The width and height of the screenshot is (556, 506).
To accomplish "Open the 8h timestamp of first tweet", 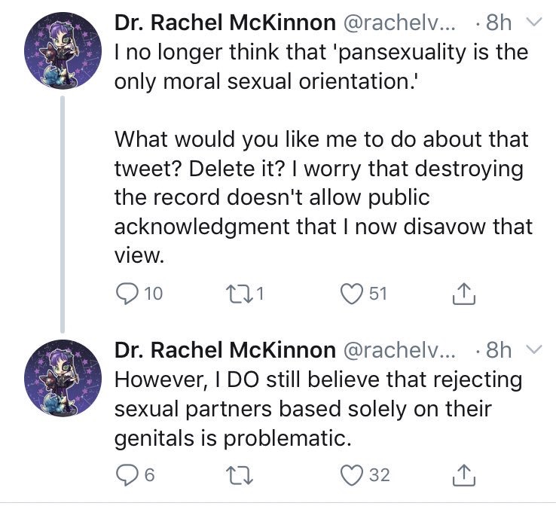I will point(499,23).
